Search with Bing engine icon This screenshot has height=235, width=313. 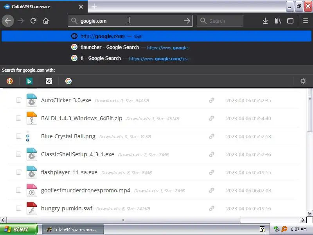point(29,81)
